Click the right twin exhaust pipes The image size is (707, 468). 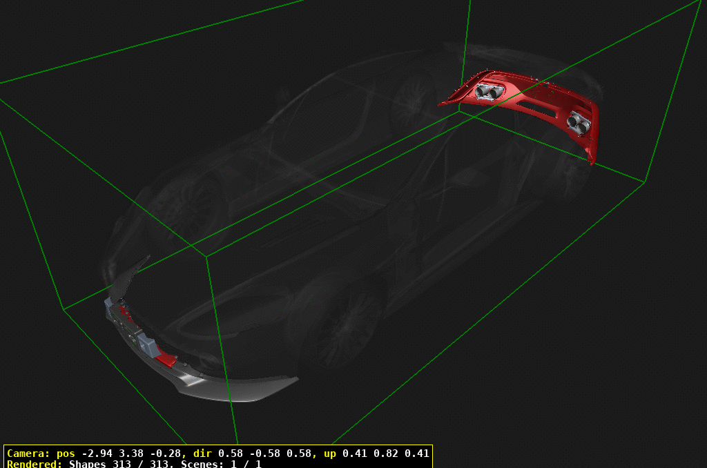(578, 123)
